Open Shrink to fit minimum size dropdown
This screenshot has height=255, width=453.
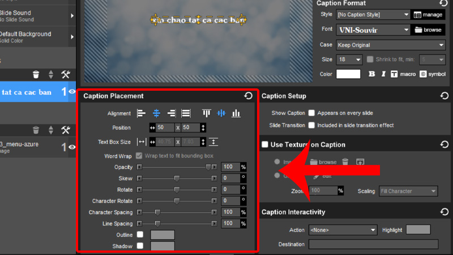coord(432,59)
